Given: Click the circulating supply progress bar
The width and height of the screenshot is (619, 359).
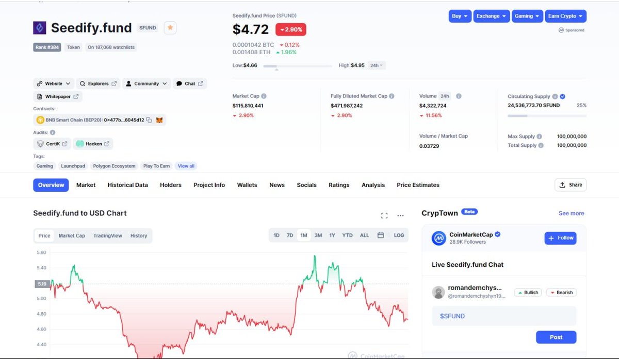Looking at the screenshot, I should coord(547,115).
